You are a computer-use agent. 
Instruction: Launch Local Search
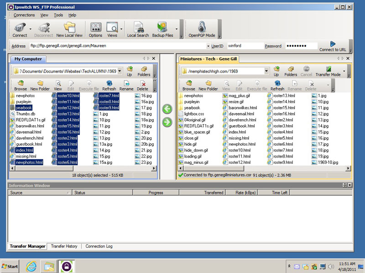[x=138, y=30]
